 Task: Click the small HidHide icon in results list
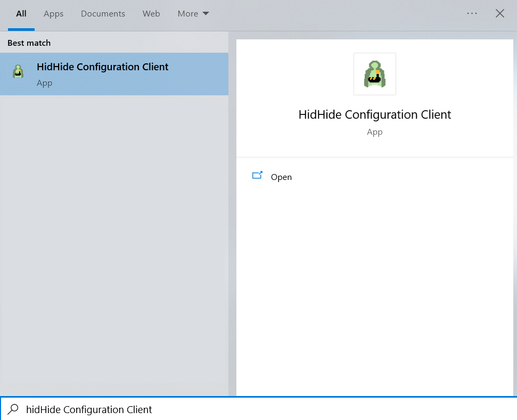18,71
